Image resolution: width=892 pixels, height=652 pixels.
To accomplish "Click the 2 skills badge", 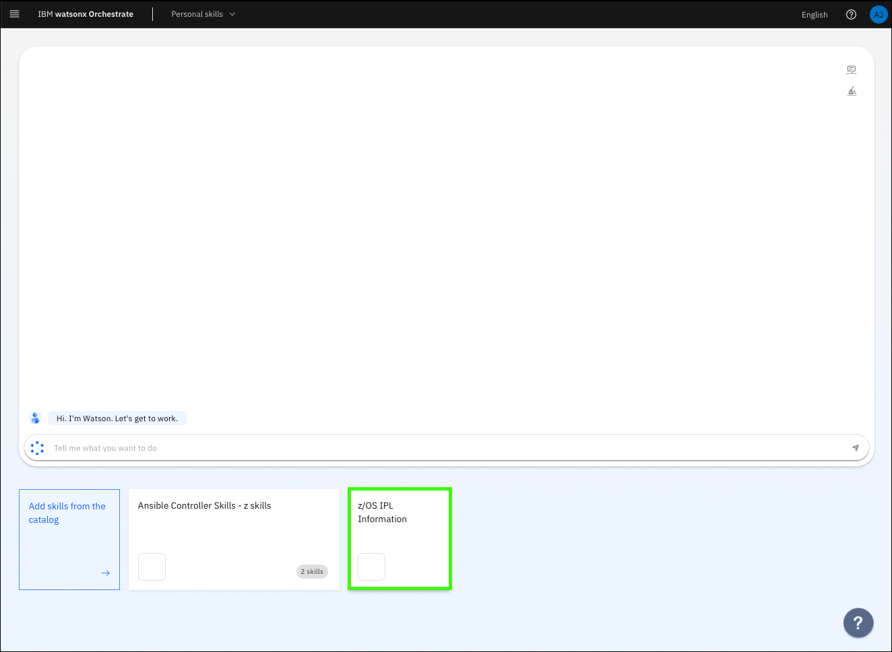I will (x=312, y=571).
